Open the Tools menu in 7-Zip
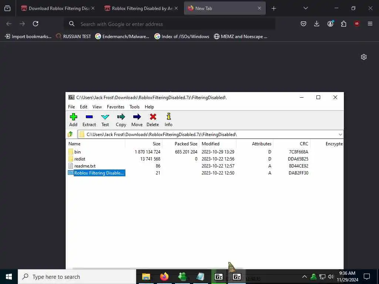 click(x=134, y=107)
